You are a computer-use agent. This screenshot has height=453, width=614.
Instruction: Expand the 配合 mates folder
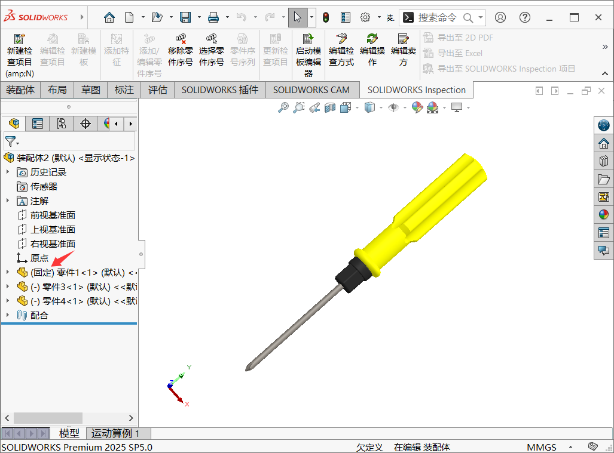coord(7,315)
